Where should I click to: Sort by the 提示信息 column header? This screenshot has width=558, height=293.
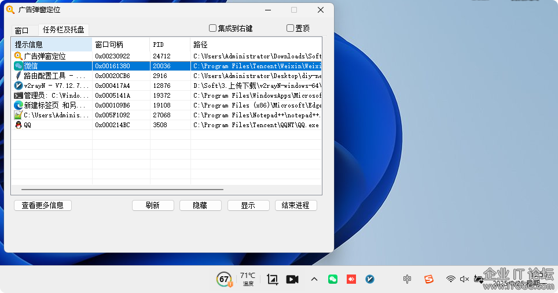point(52,44)
